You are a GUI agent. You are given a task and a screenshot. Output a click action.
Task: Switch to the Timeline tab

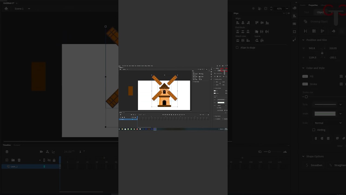(x=7, y=145)
